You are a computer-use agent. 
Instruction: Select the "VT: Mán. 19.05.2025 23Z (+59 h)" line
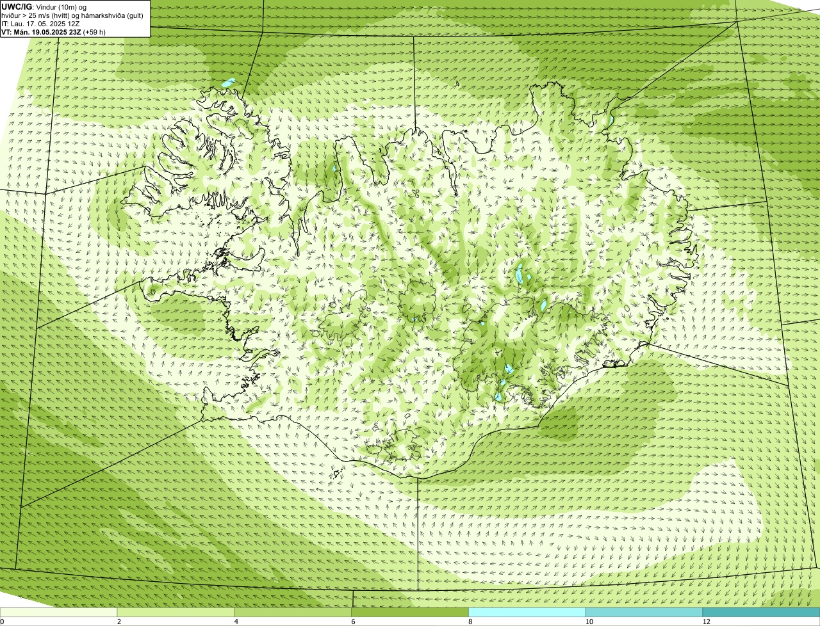tap(54, 32)
